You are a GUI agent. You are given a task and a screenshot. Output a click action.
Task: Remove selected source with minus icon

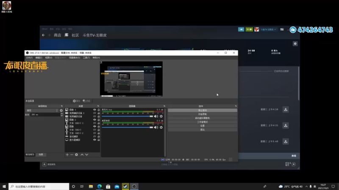[72, 155]
